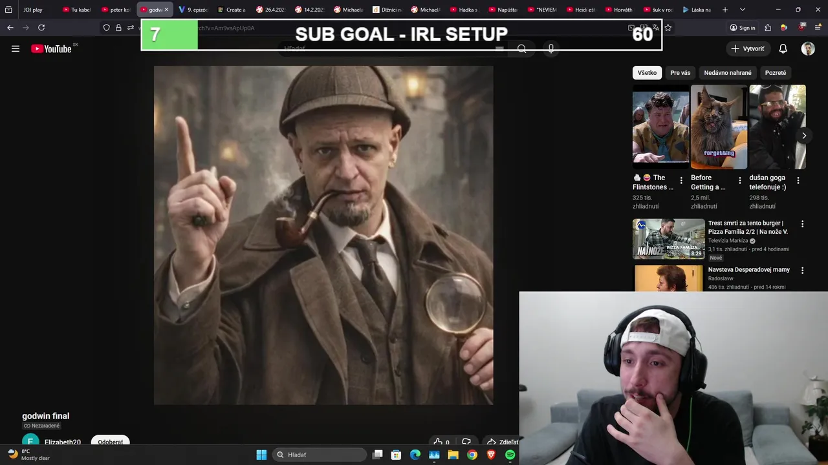Switch to the Láska na tab

coord(698,10)
